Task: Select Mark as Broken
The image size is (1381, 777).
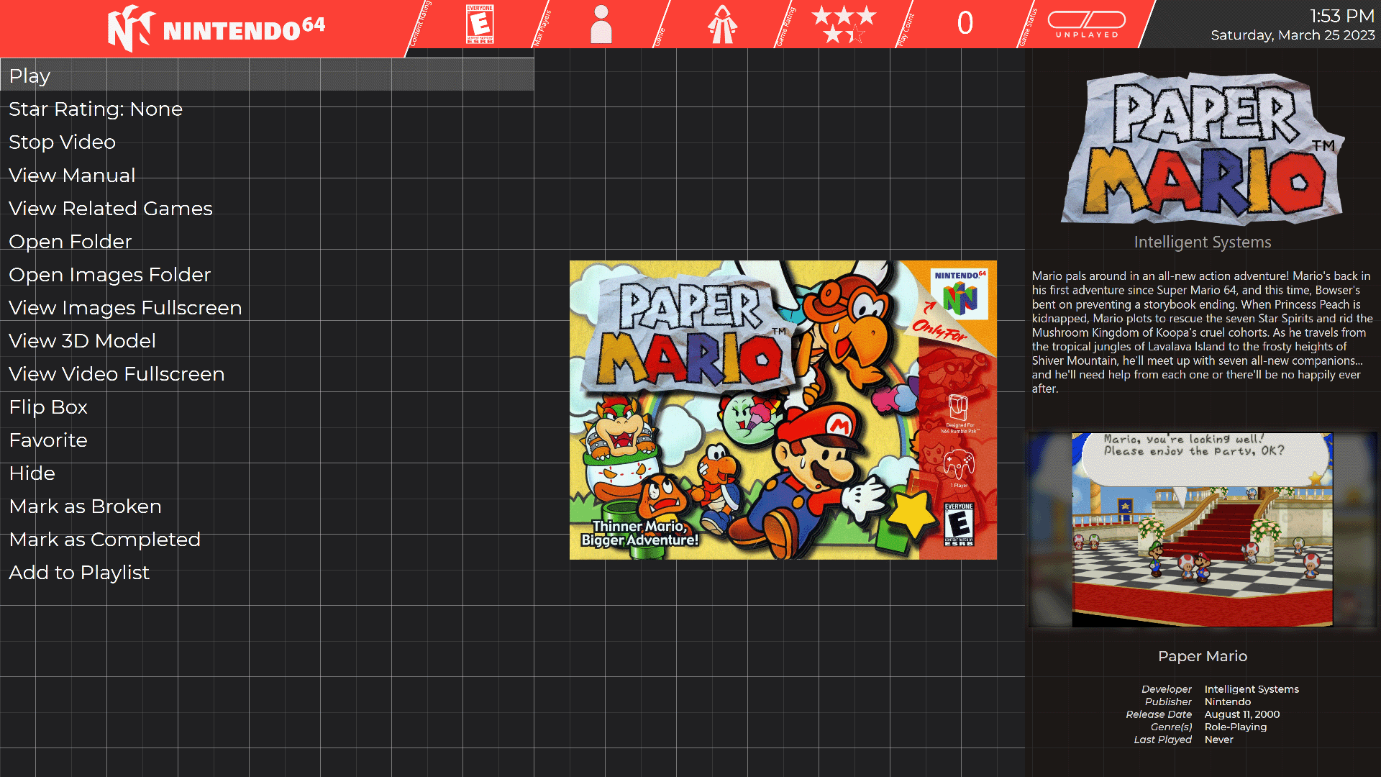Action: point(267,506)
